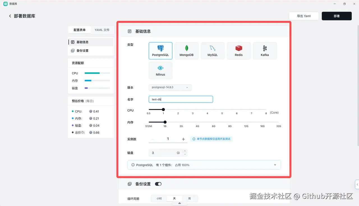Screen dimensions: 359x206
Task: Click the 单节点数据库仅适用开发测试 notice text
Action: point(214,139)
